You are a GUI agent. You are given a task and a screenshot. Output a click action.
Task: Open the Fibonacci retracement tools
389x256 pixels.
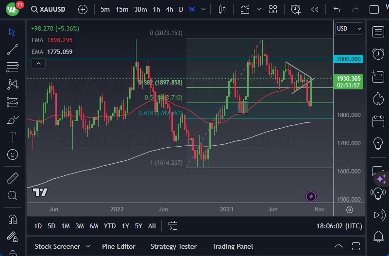click(13, 67)
